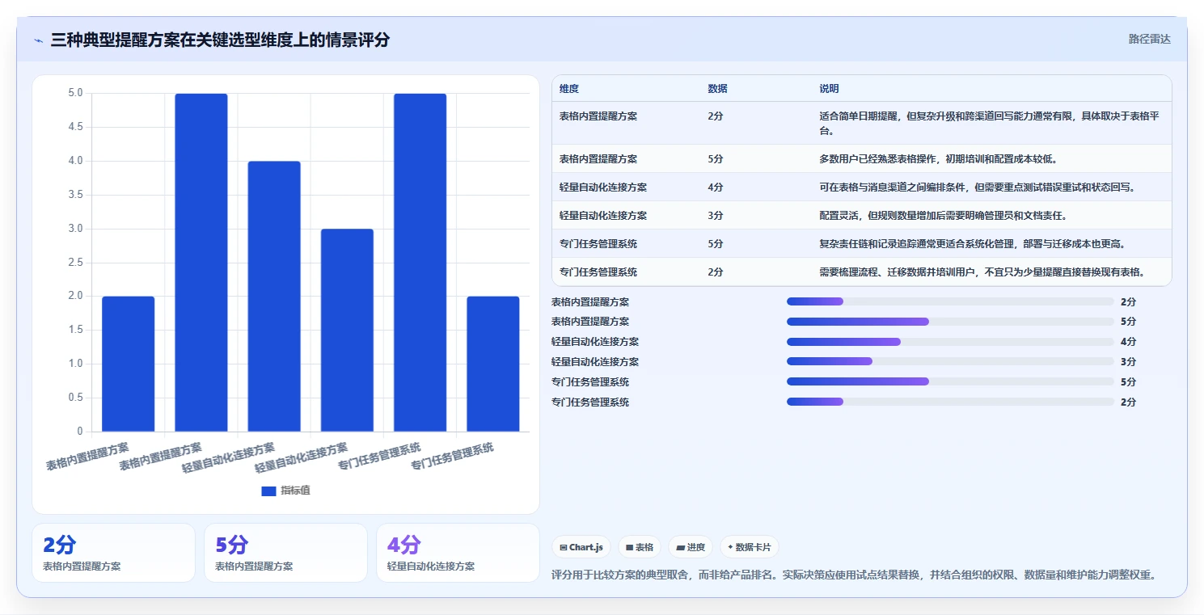Click the row starting 需要梳理流程
This screenshot has height=615, width=1204.
point(862,272)
